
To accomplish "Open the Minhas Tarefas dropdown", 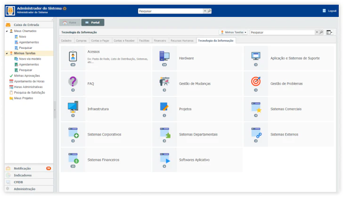I will tap(233, 32).
